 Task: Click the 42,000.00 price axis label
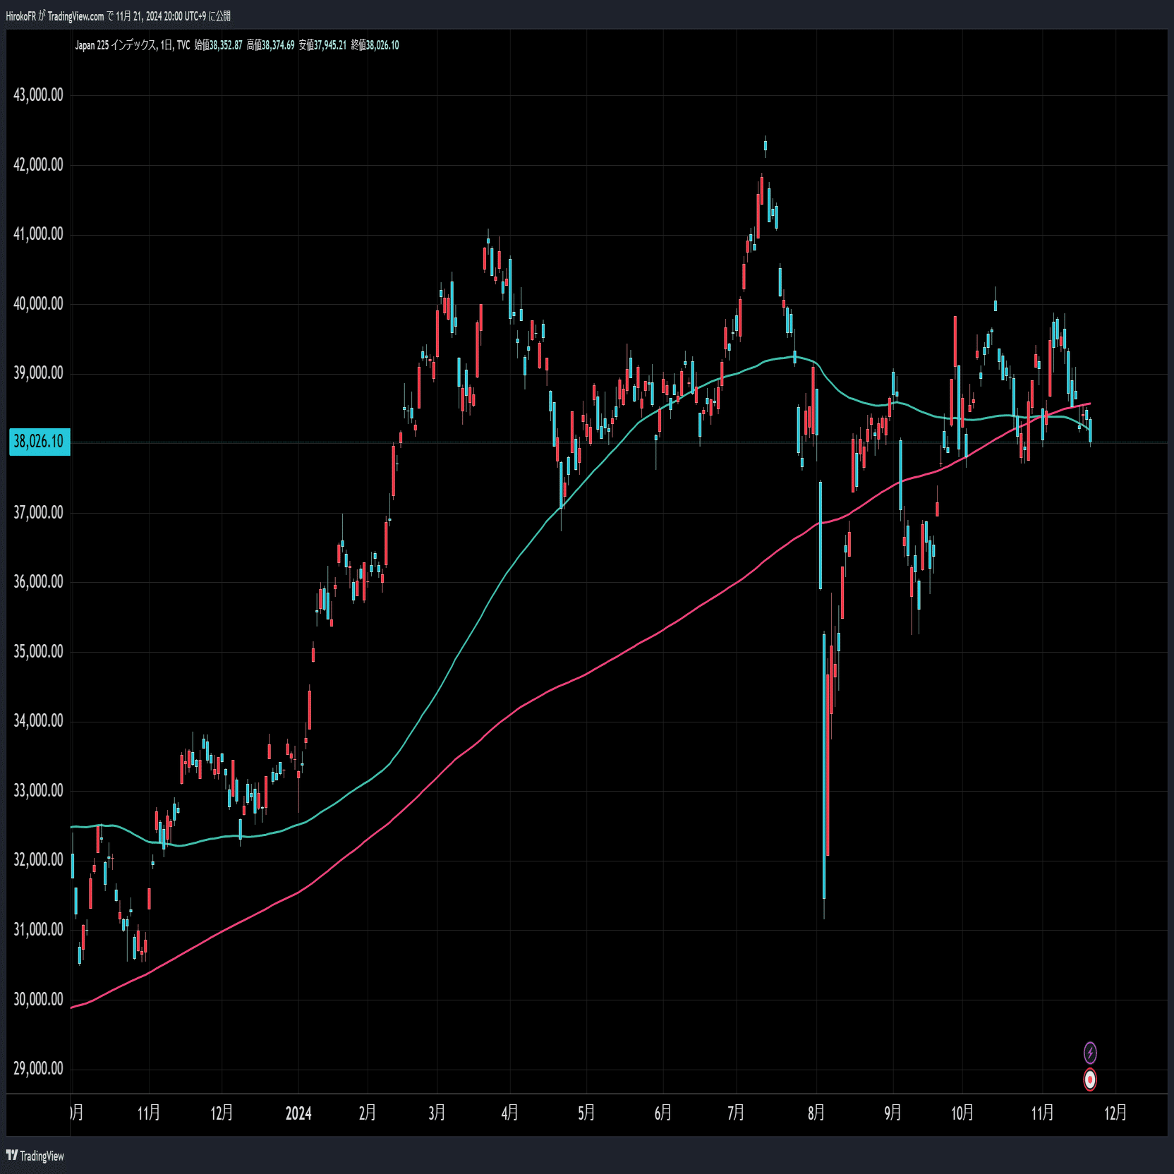tap(38, 164)
